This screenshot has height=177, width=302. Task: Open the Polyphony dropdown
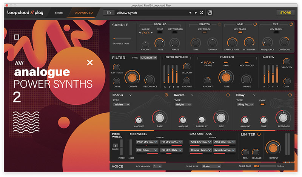click(x=157, y=166)
